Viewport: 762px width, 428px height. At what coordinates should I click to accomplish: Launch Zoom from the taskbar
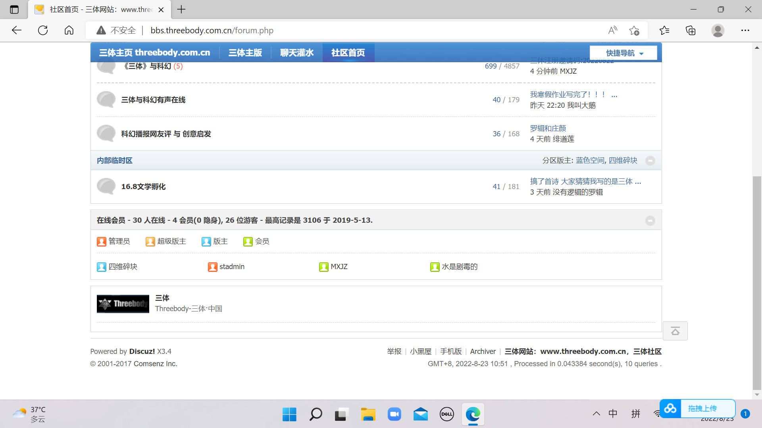pyautogui.click(x=394, y=415)
